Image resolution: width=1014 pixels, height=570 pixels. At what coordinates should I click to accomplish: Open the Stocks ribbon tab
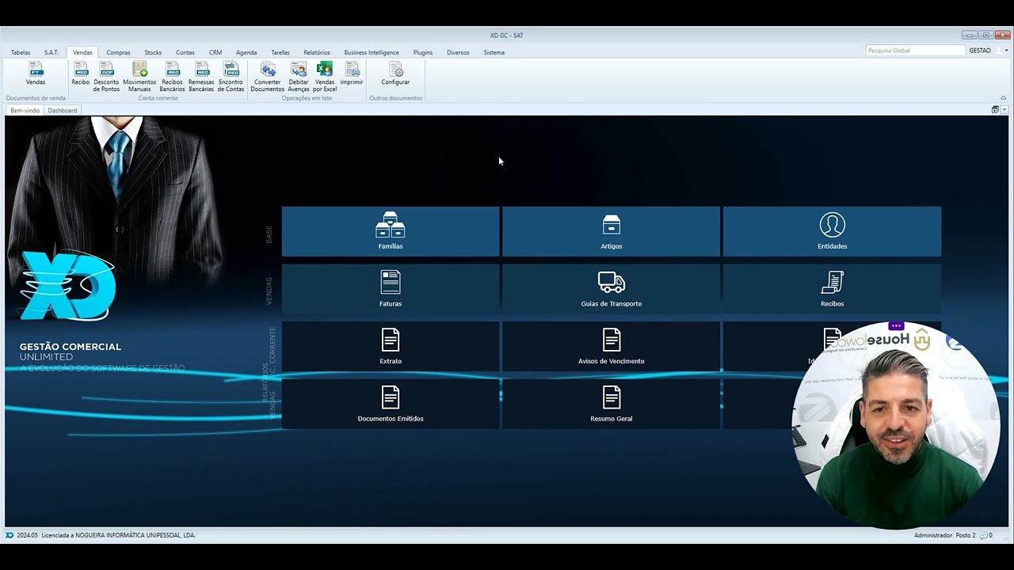tap(153, 52)
